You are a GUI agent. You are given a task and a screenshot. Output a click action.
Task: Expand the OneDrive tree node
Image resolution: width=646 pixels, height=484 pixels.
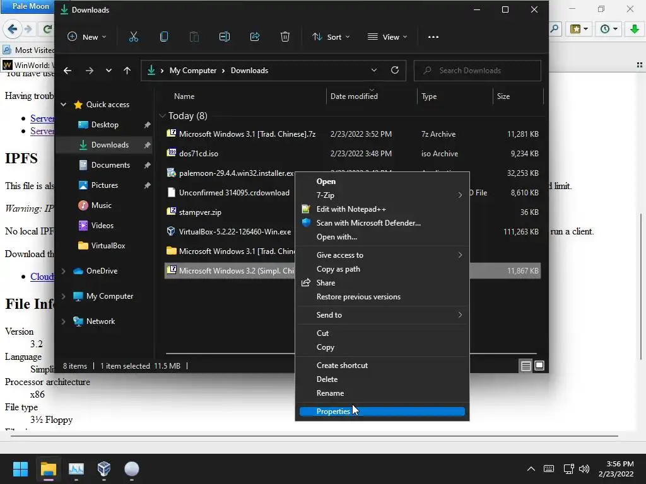coord(64,271)
